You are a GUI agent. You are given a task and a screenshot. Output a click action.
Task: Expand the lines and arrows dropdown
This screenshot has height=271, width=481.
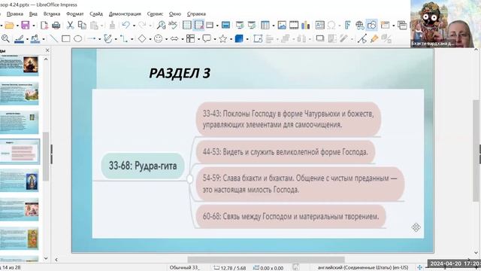[99, 39]
